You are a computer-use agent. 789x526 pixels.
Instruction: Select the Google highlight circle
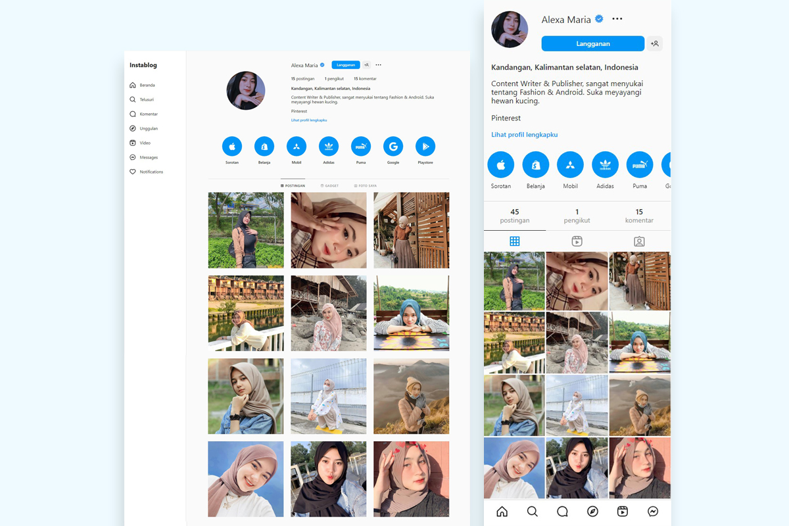click(393, 147)
